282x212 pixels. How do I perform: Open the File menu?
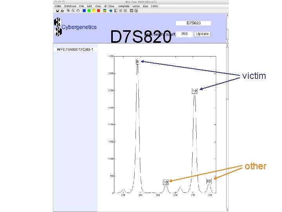[x=81, y=6]
